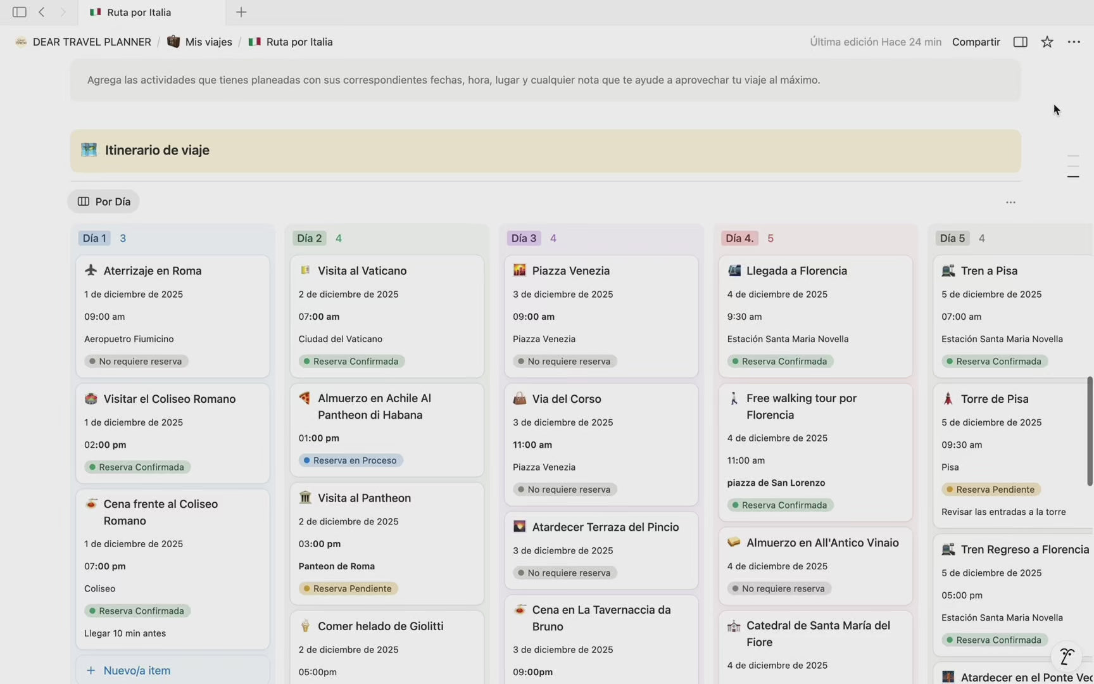1094x684 pixels.
Task: Open the Día 2 column group label
Action: [310, 238]
